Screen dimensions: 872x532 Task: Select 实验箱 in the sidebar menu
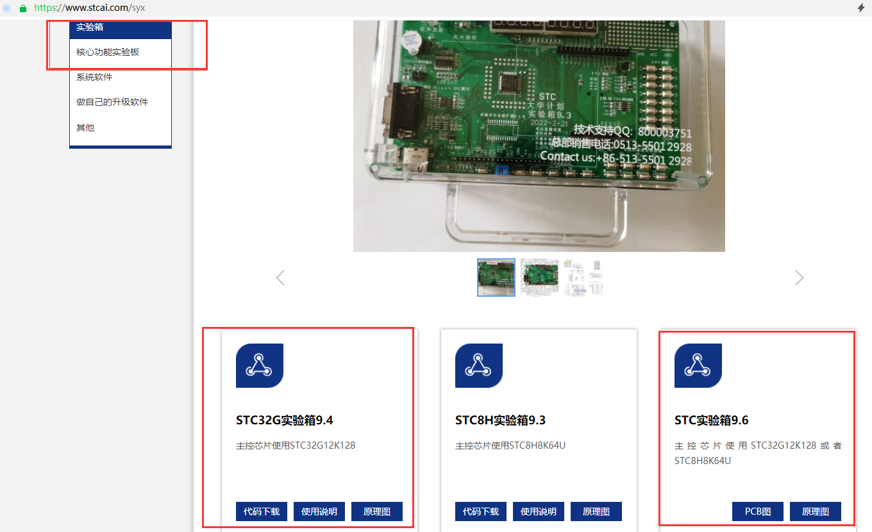pos(121,28)
